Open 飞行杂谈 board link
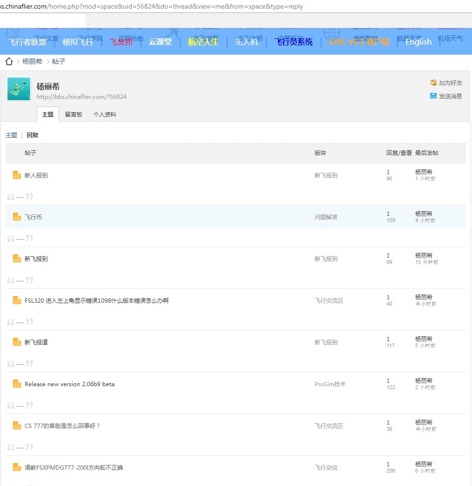The height and width of the screenshot is (486, 472). tap(326, 468)
